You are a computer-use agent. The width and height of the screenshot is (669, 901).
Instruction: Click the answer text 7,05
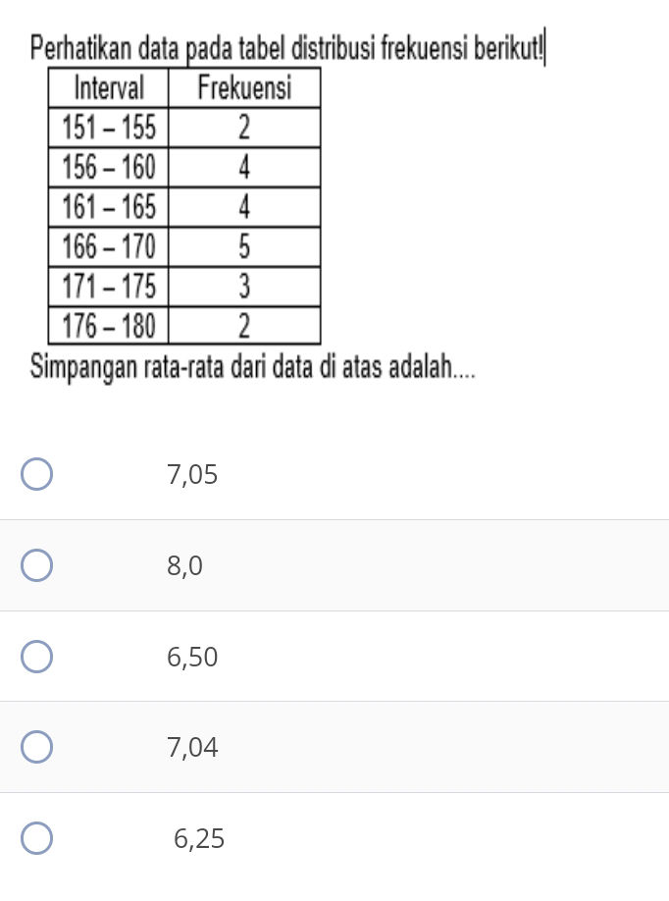click(x=192, y=474)
